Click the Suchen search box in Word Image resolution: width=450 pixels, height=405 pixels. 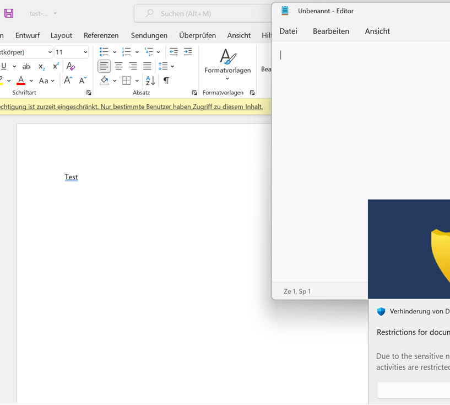point(202,13)
